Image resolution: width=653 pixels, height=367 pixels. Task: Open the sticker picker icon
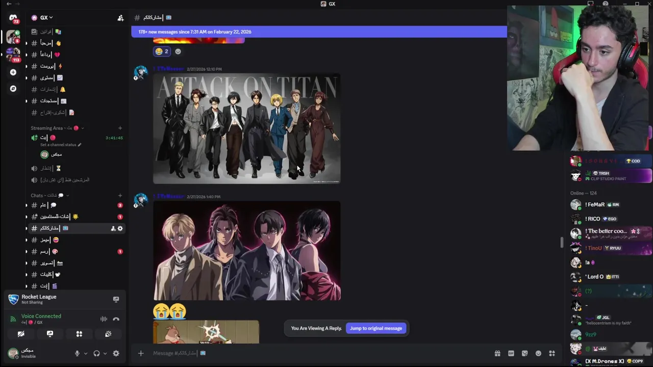point(524,353)
